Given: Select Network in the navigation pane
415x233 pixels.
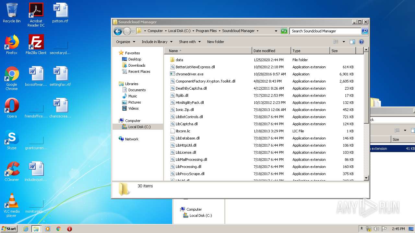Looking at the screenshot, I should click(x=132, y=139).
